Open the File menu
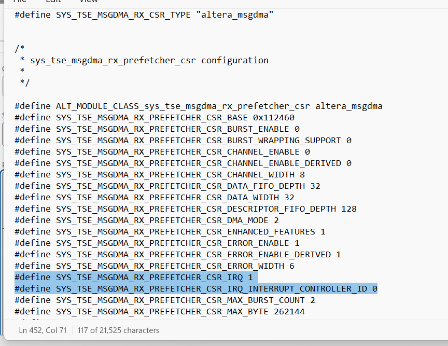 point(20,2)
